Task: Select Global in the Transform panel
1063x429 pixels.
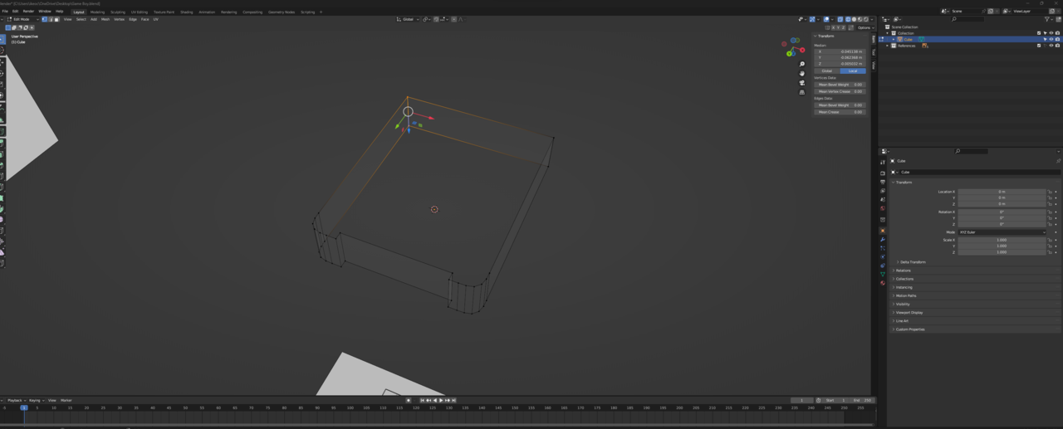Action: pos(827,71)
